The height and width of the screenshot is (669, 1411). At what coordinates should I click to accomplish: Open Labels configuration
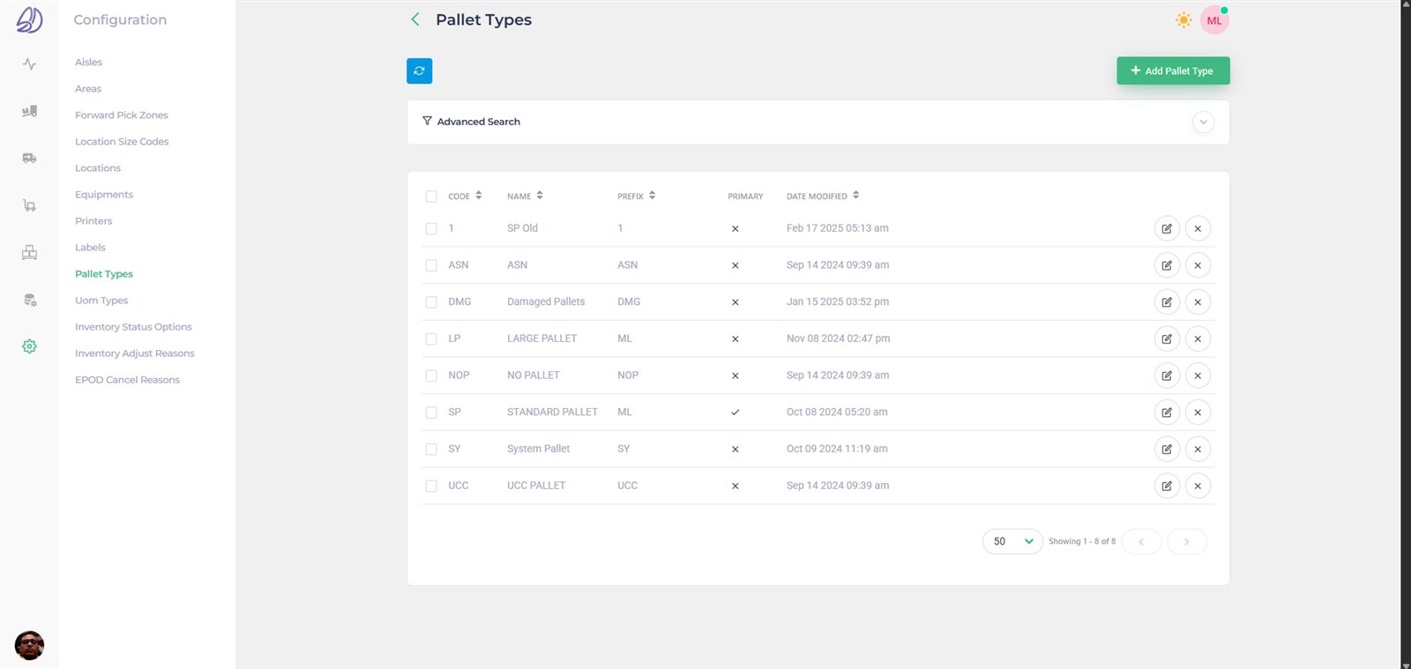pos(90,248)
